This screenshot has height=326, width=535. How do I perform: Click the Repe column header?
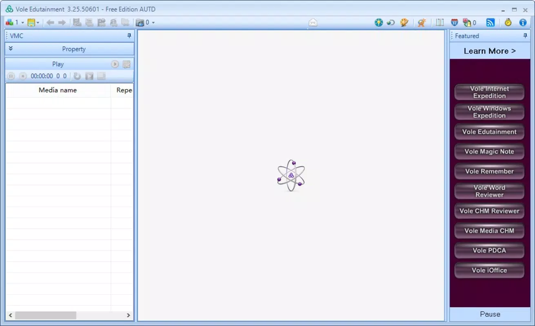(x=122, y=90)
